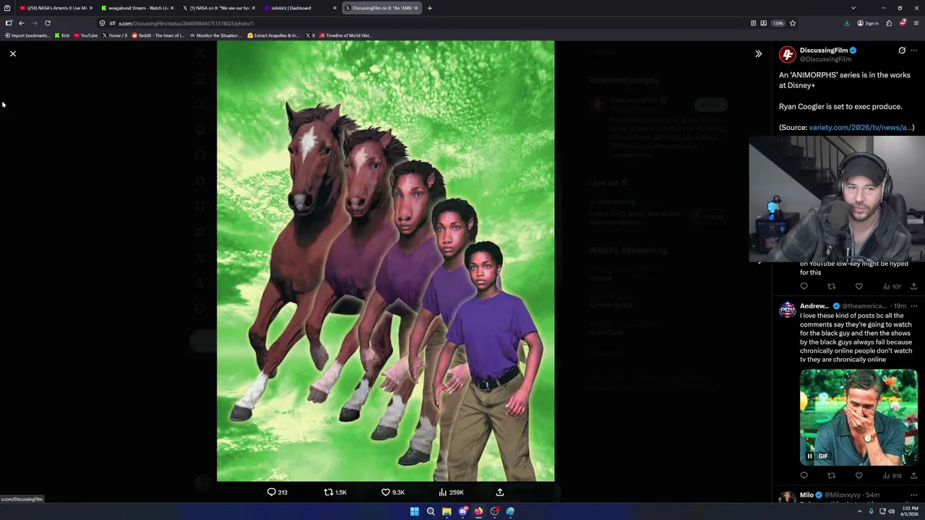
Task: Open Windows taskbar search
Action: pos(431,511)
